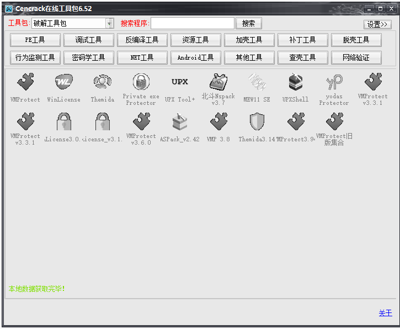Click the VMProtect旧版集合 icon

pos(334,122)
